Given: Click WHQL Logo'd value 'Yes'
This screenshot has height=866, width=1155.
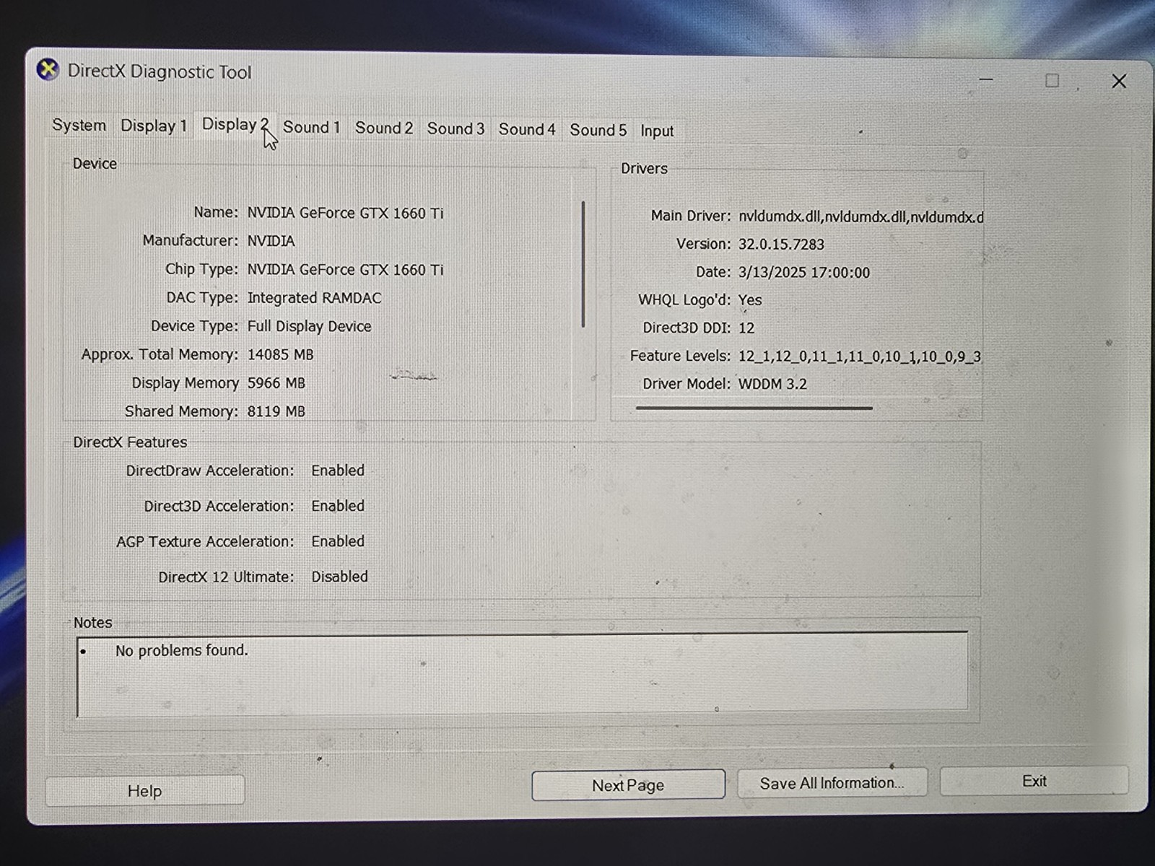Looking at the screenshot, I should pos(749,300).
